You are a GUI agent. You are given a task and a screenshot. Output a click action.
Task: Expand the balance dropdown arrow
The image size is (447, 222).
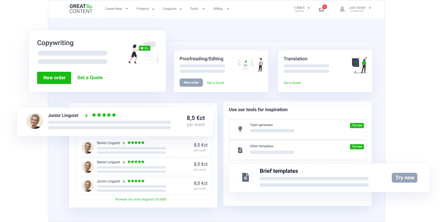308,8
